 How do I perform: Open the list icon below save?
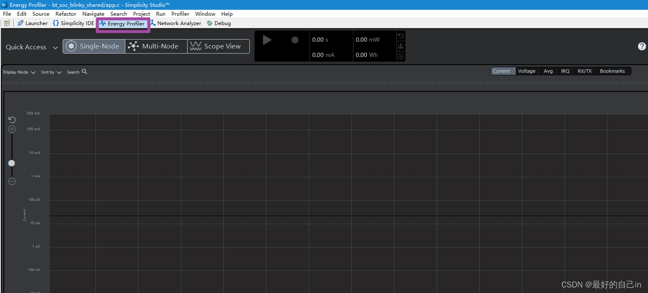tap(401, 56)
